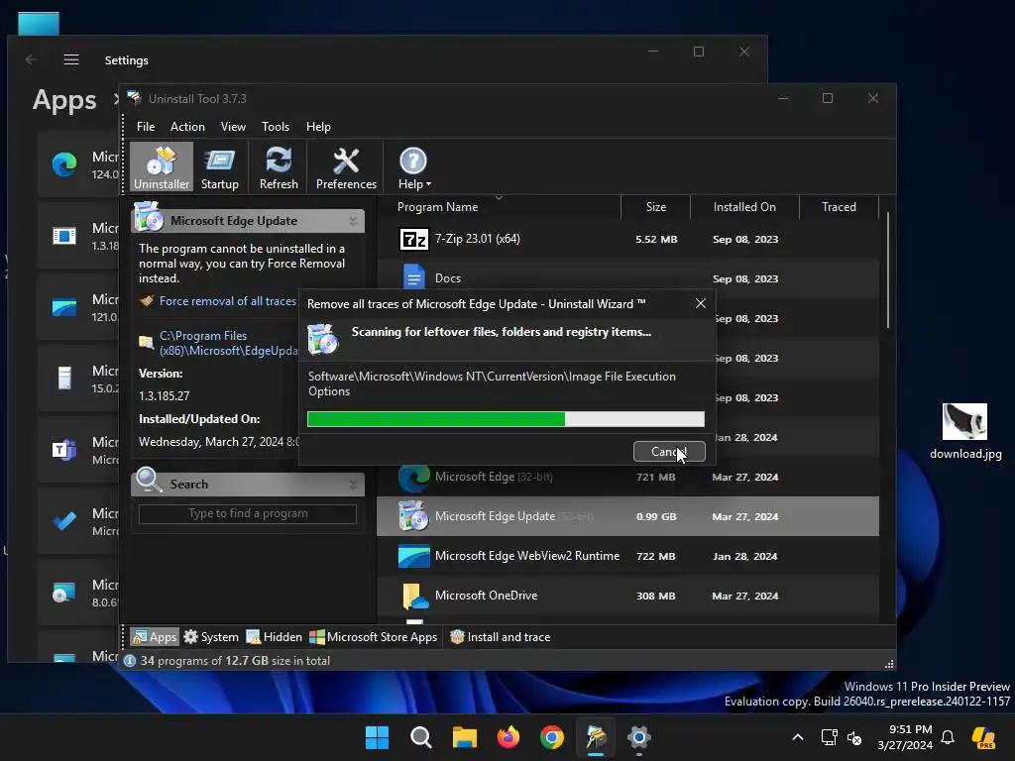
Task: Go back in the Settings window
Action: pyautogui.click(x=31, y=59)
